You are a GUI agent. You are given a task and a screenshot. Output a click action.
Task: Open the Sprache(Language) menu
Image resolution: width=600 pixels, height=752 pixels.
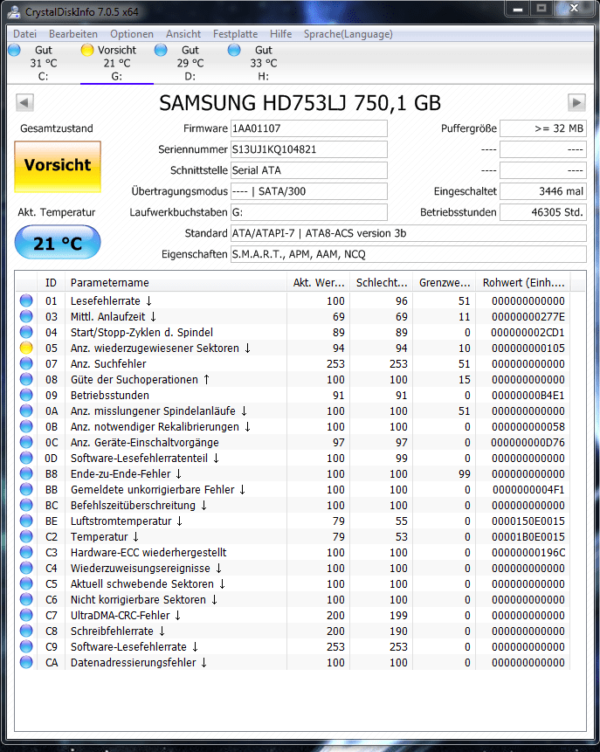(x=348, y=34)
